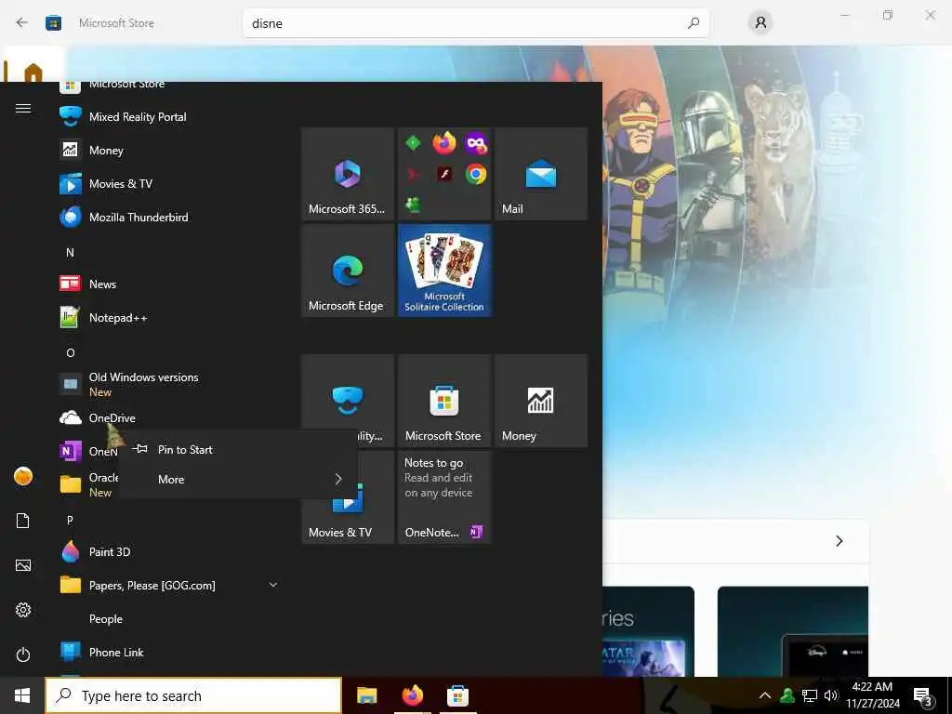Go back in Microsoft Store
This screenshot has width=952, height=714.
coord(22,23)
